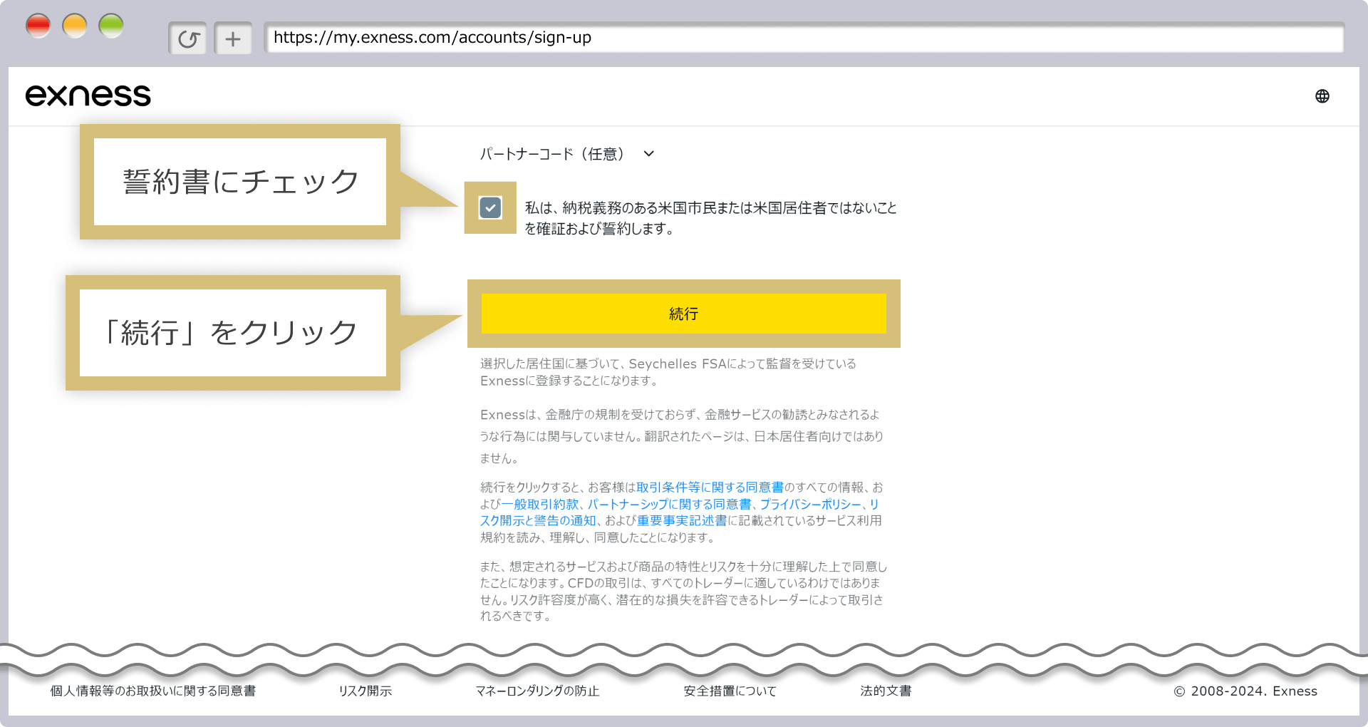Open a new tab with the plus icon
This screenshot has height=727, width=1368.
point(233,38)
